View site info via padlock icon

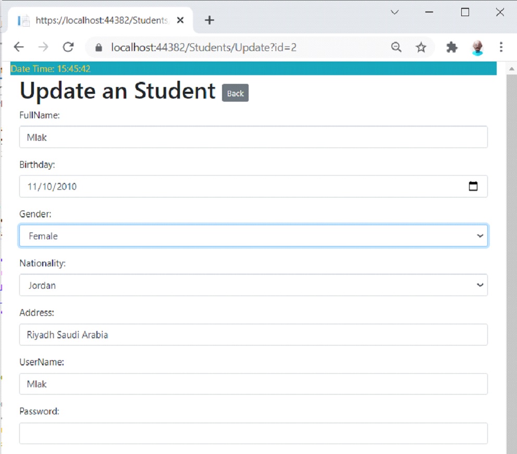[99, 47]
